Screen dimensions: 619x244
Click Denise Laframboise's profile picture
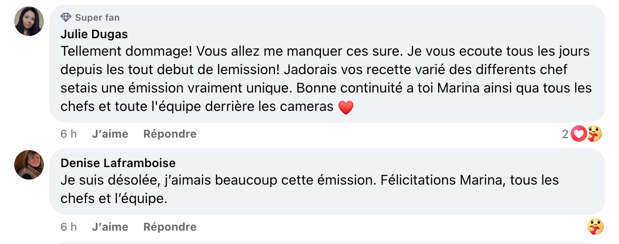coord(29,165)
